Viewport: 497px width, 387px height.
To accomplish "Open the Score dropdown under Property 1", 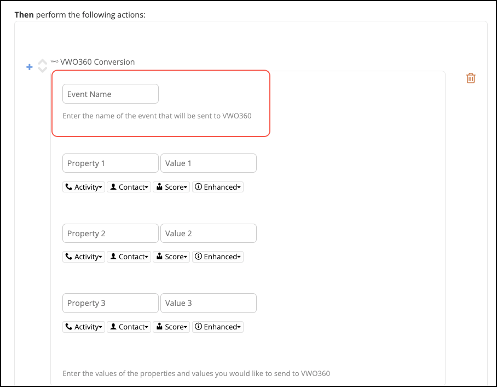I will (171, 187).
